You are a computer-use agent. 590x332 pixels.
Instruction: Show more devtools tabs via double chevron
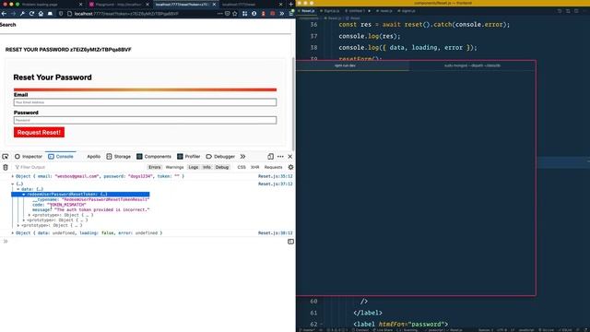[x=242, y=157]
